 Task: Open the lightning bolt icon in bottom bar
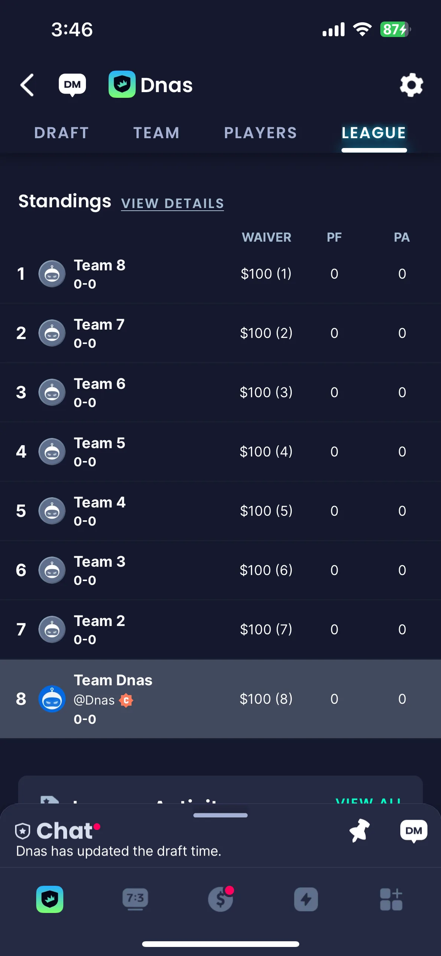click(x=306, y=899)
